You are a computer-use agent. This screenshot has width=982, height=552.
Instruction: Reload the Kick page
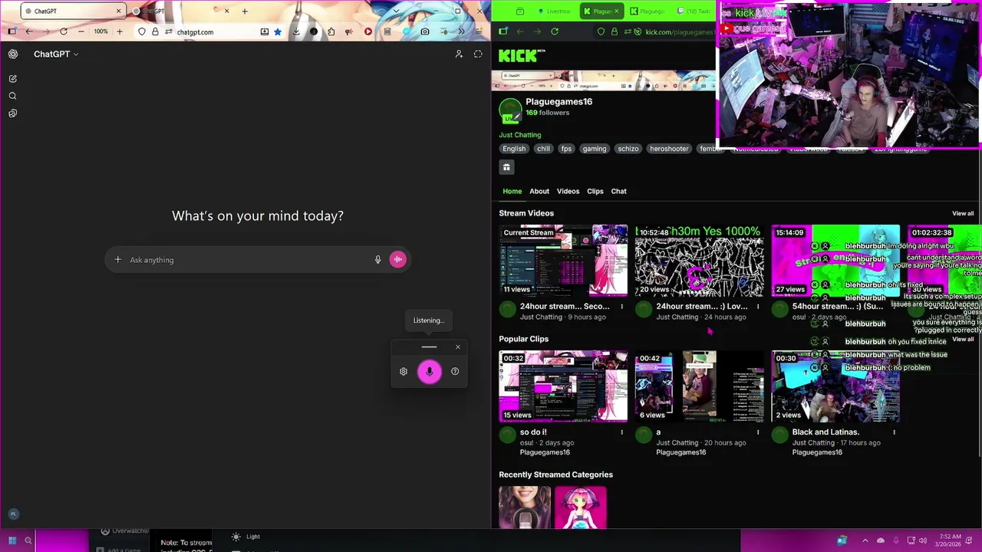(555, 31)
